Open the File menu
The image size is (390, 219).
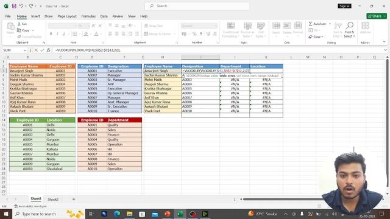8,16
